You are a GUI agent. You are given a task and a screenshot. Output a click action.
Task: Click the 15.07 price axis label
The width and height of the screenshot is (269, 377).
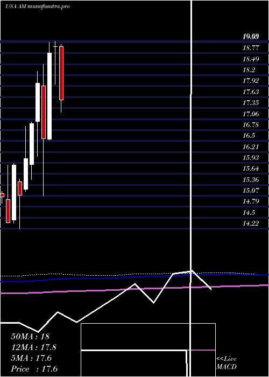(251, 191)
